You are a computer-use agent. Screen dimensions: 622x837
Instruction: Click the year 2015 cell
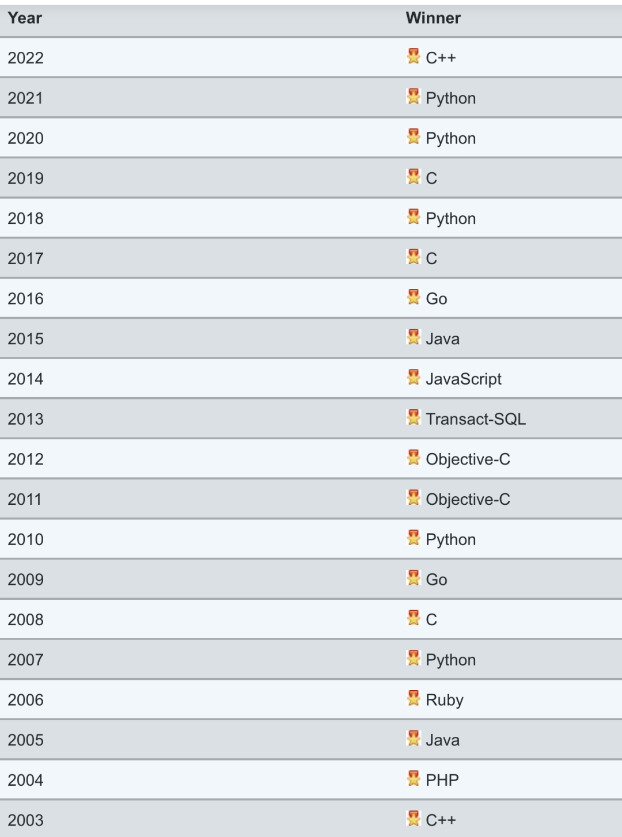(26, 339)
